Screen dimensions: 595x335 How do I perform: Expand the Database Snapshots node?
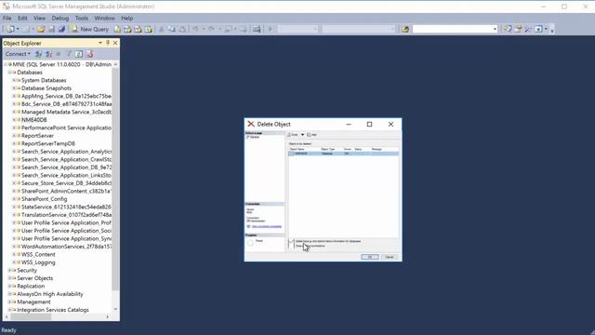(x=14, y=88)
